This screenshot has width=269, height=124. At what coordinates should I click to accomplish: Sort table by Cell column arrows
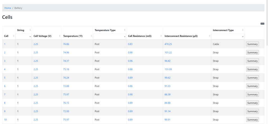coord(14,36)
